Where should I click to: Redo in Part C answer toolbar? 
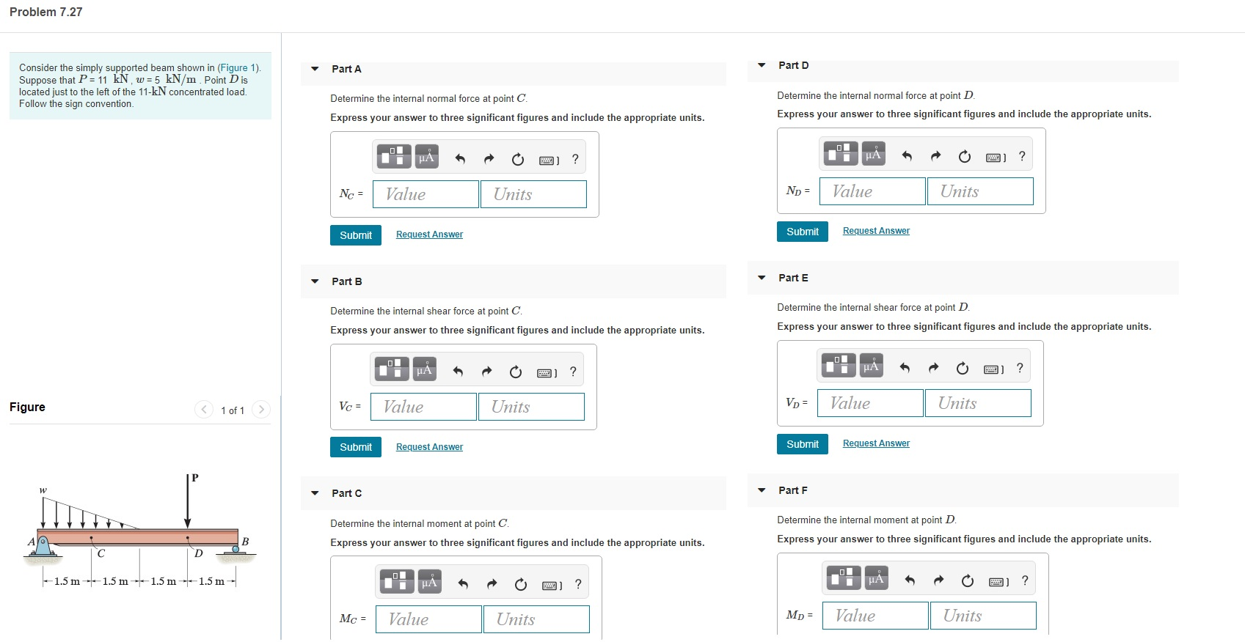pos(492,584)
